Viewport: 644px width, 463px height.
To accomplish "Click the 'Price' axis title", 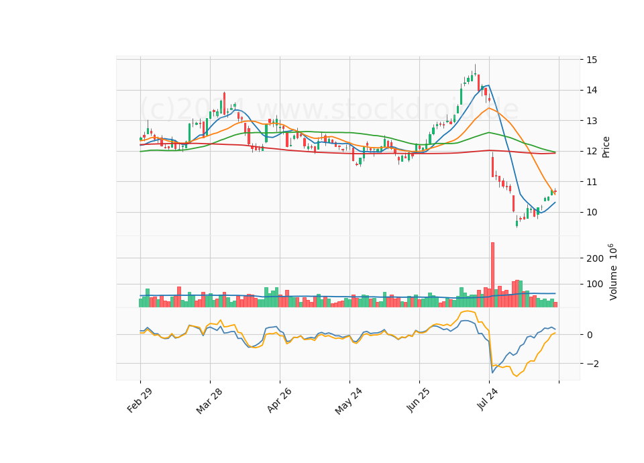I will click(605, 147).
